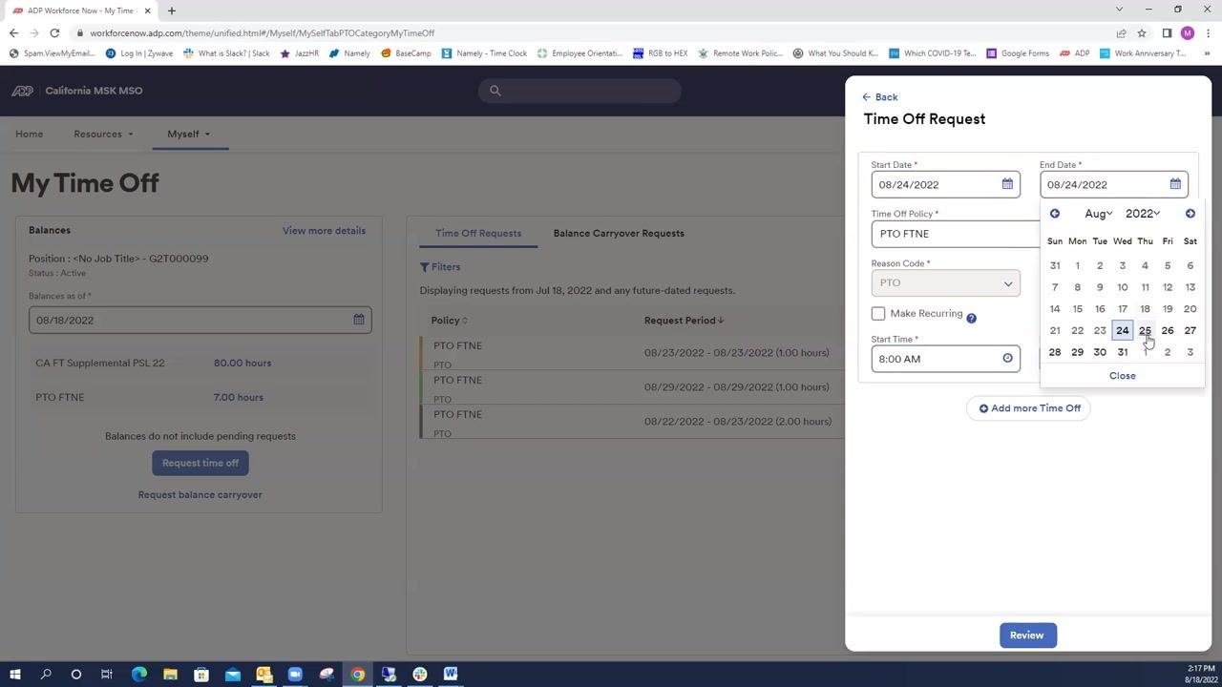Click the header search field
The width and height of the screenshot is (1222, 687).
579,91
